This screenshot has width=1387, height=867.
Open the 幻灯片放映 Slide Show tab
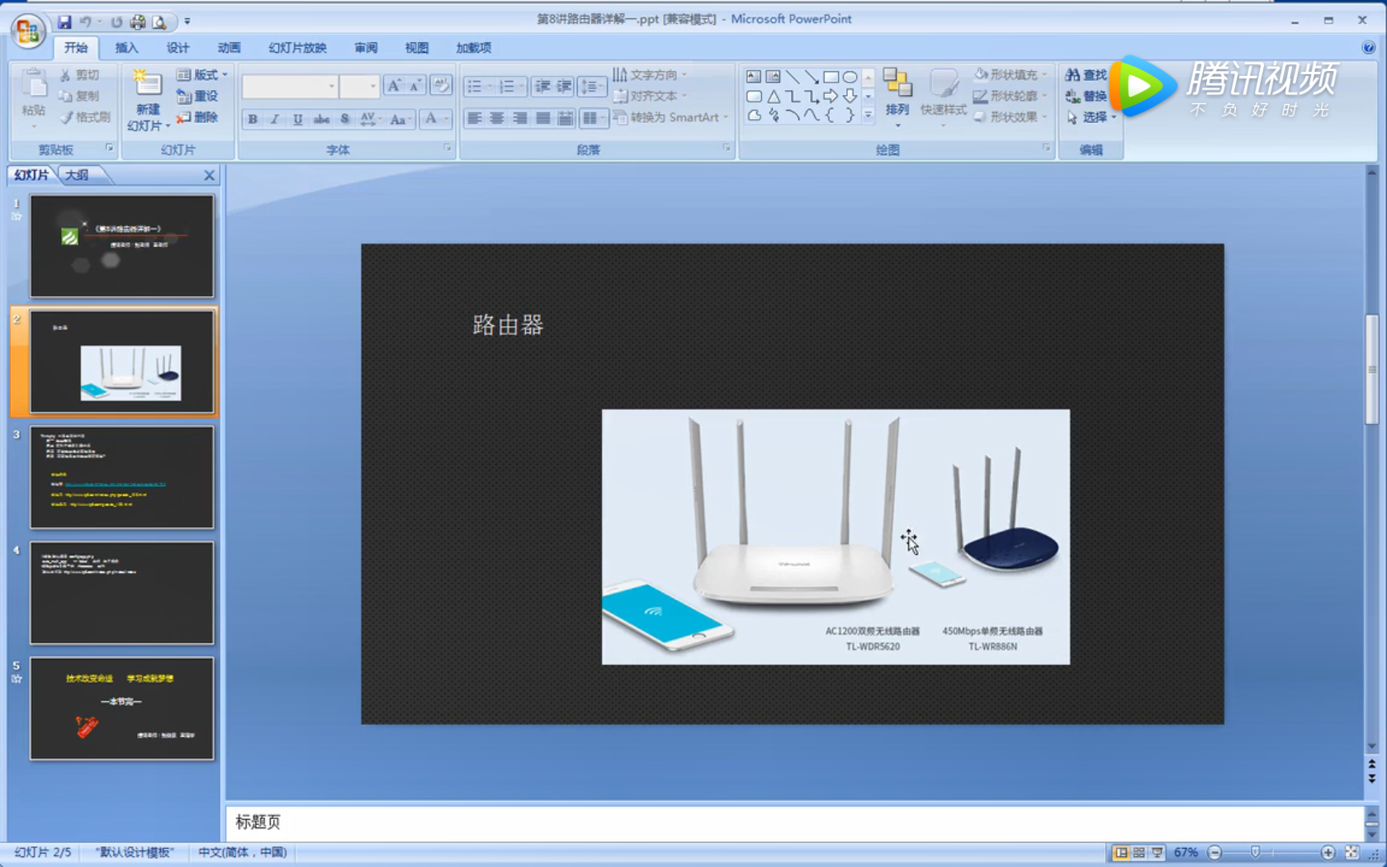point(297,48)
